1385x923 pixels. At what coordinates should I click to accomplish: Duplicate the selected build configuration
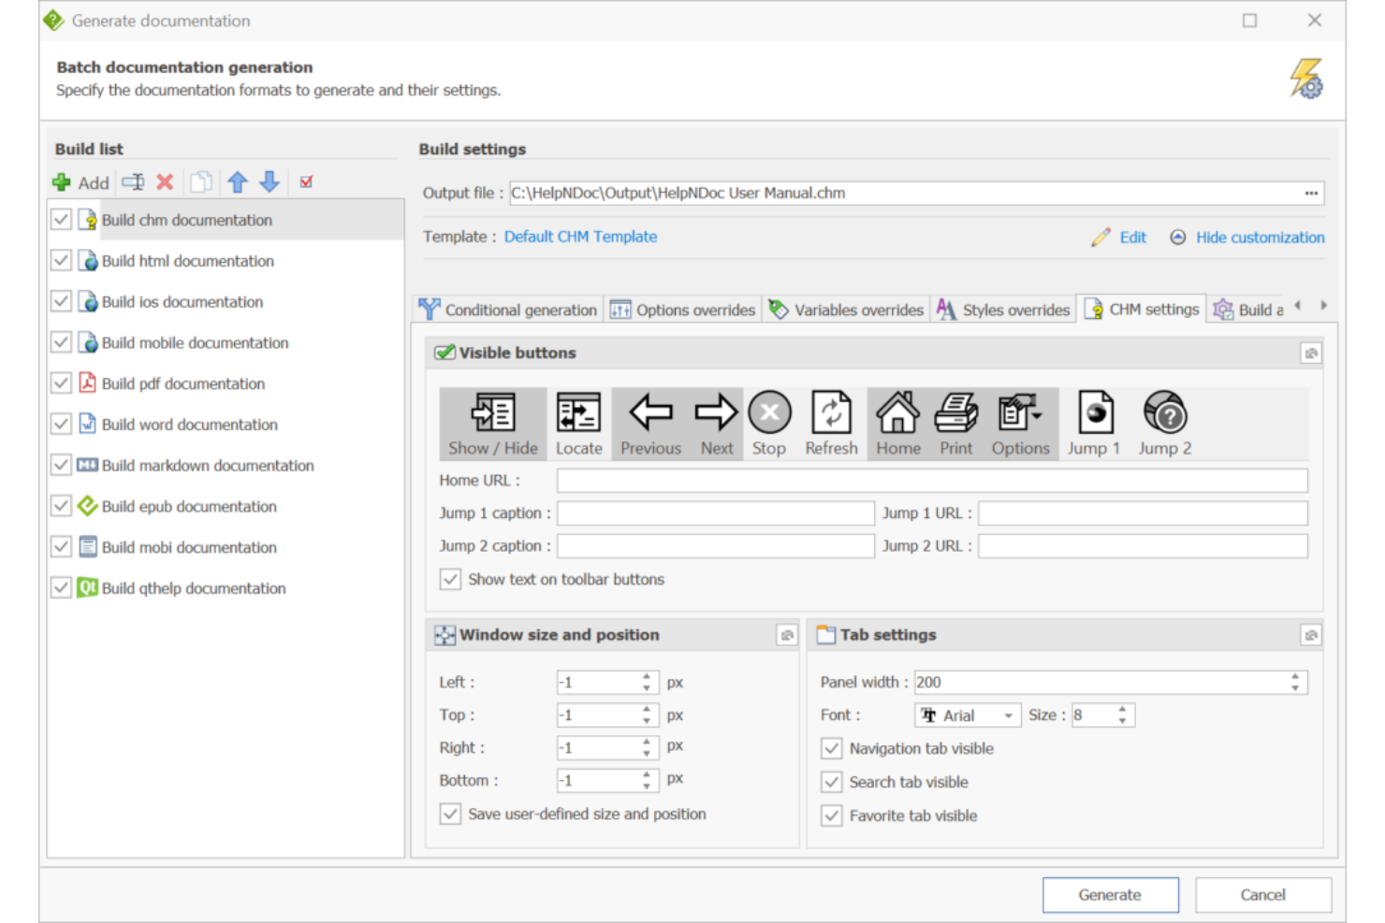pos(201,182)
